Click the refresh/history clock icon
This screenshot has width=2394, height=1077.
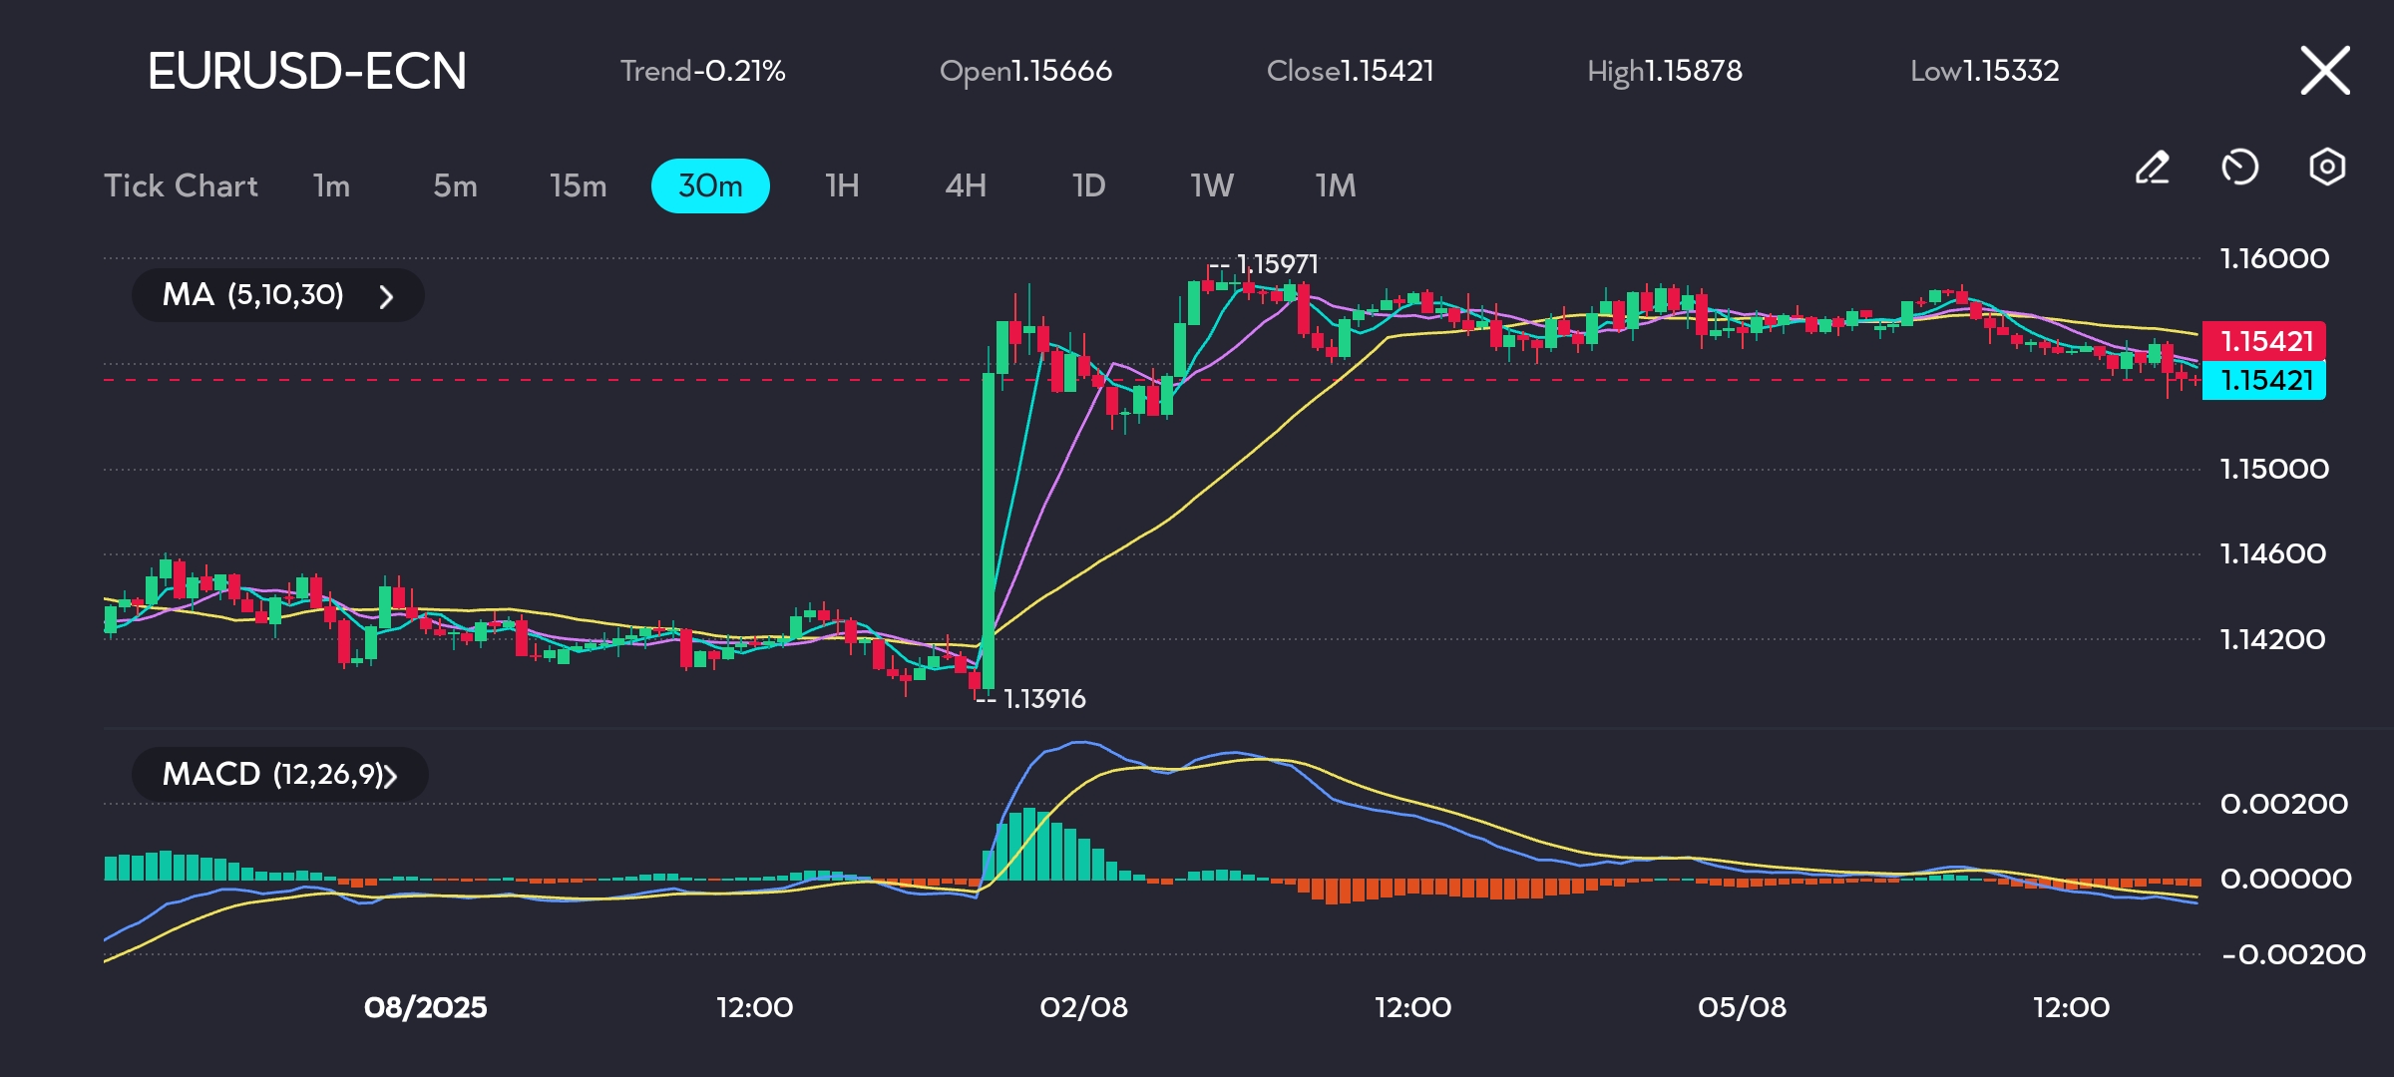coord(2239,168)
